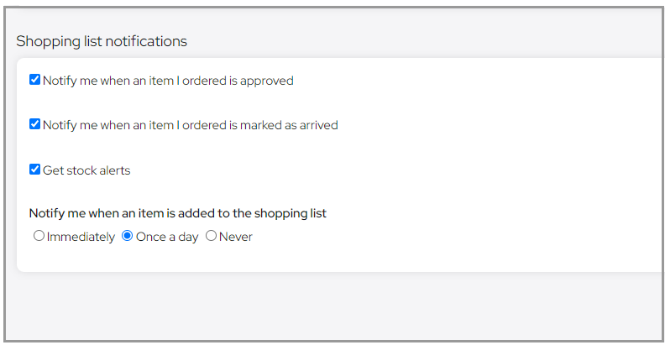Set shopping list additions to notify never
Screen dimensions: 665x345
pyautogui.click(x=211, y=236)
